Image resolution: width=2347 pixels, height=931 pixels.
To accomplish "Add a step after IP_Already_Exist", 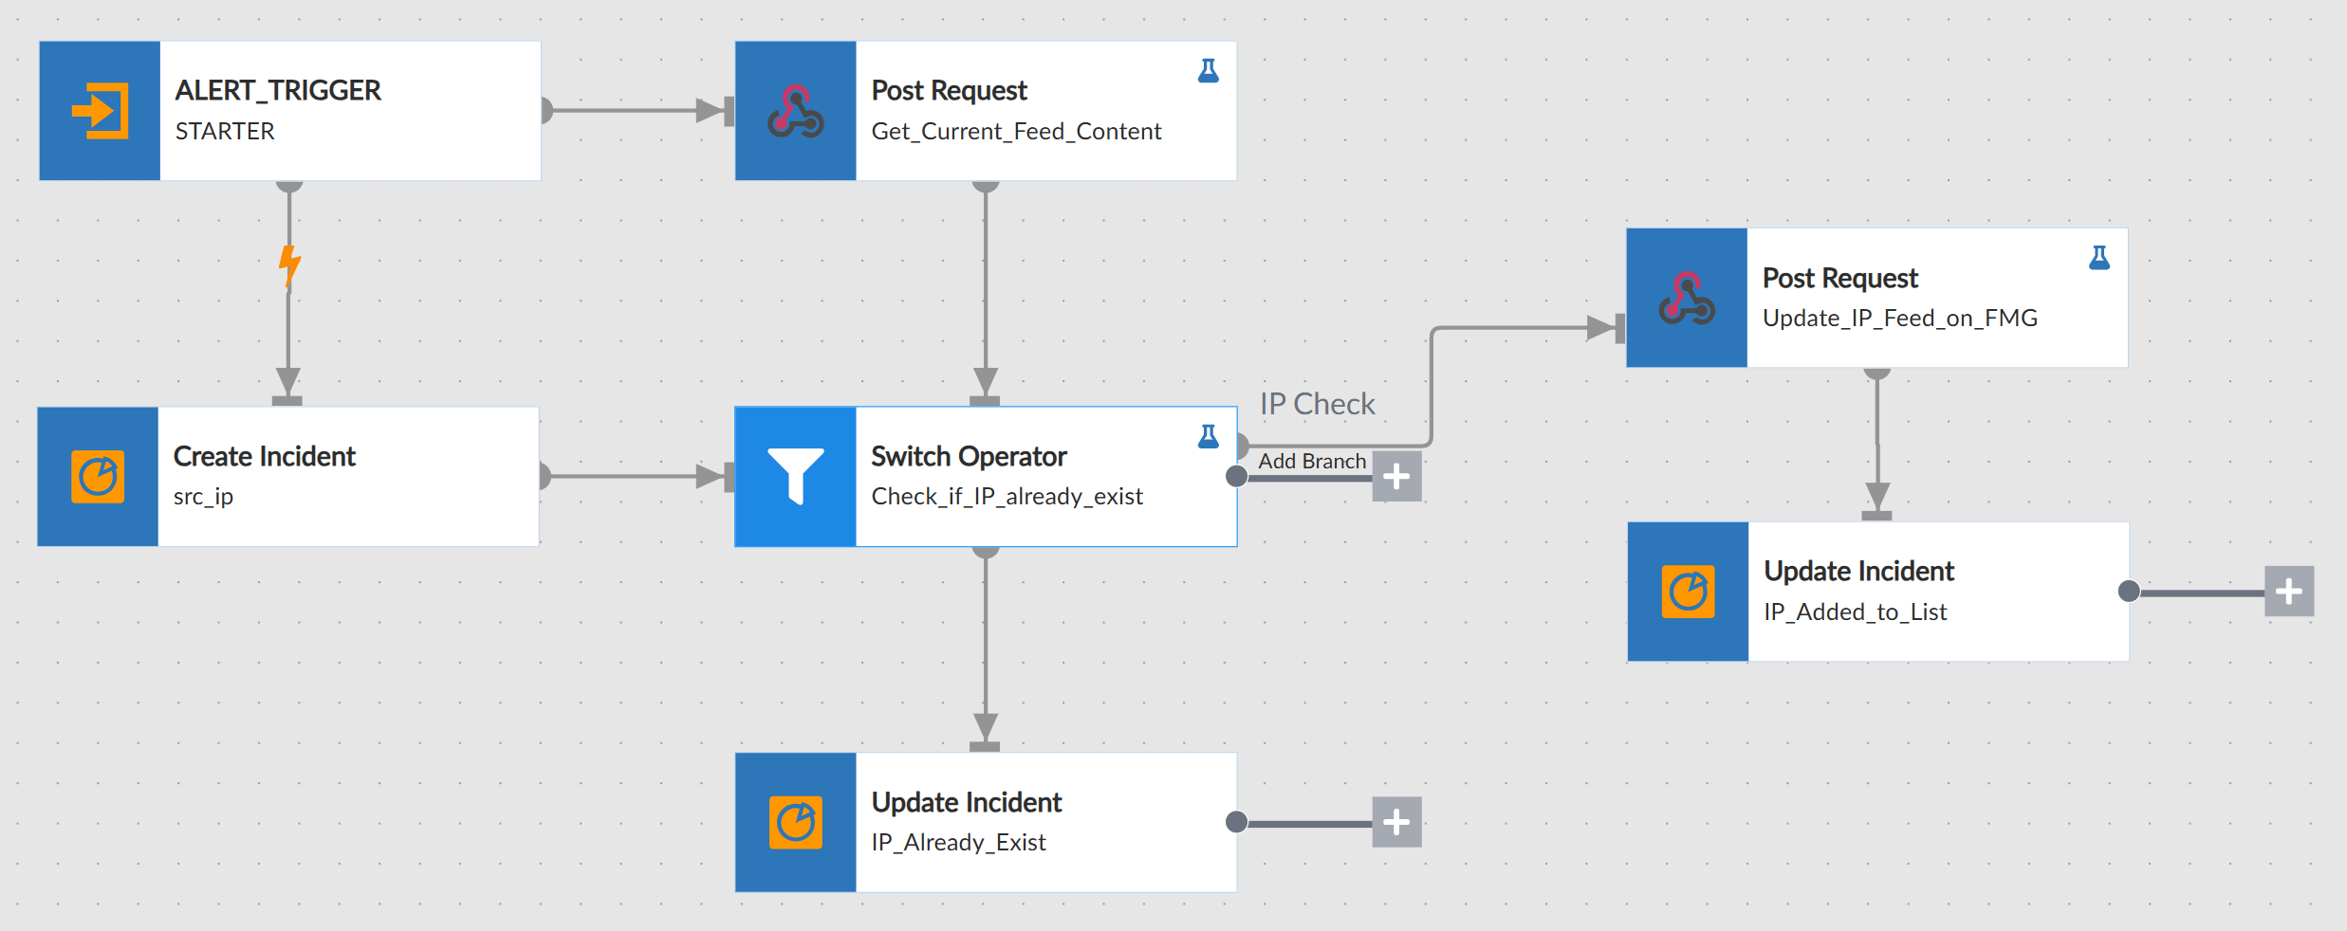I will point(1396,822).
